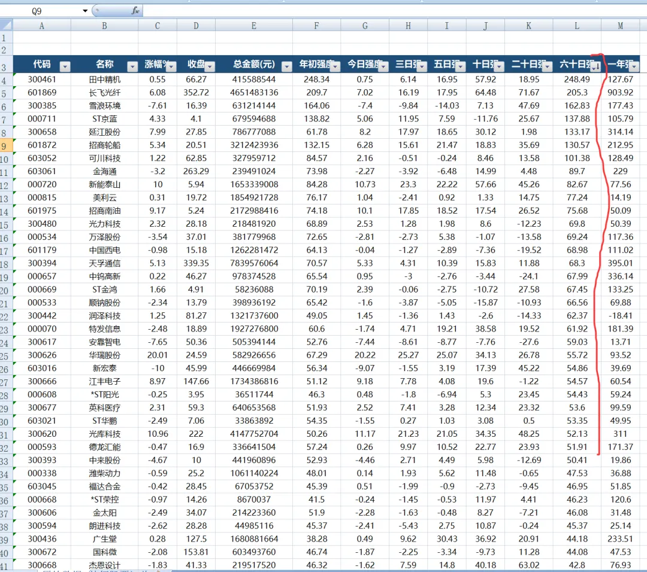Click stock name 中国西电
Viewport: 647px width, 572px height.
[104, 250]
